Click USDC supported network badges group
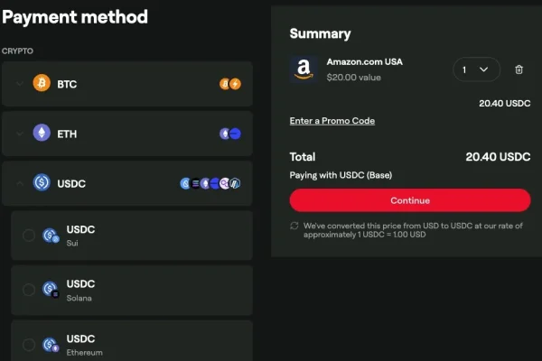 tap(210, 183)
